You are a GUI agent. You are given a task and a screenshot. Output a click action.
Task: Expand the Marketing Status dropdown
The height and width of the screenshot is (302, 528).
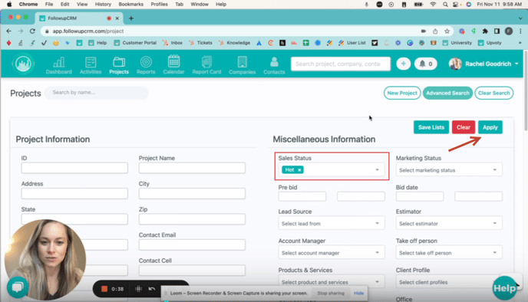click(449, 170)
